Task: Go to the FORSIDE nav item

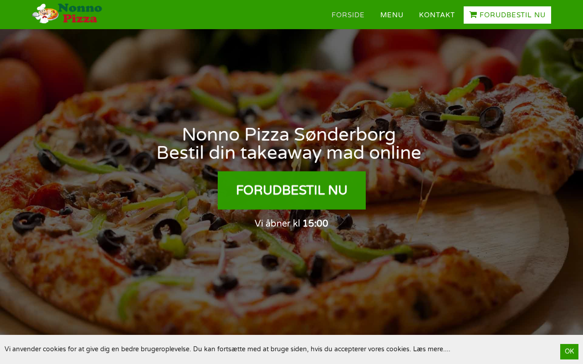Action: (348, 15)
